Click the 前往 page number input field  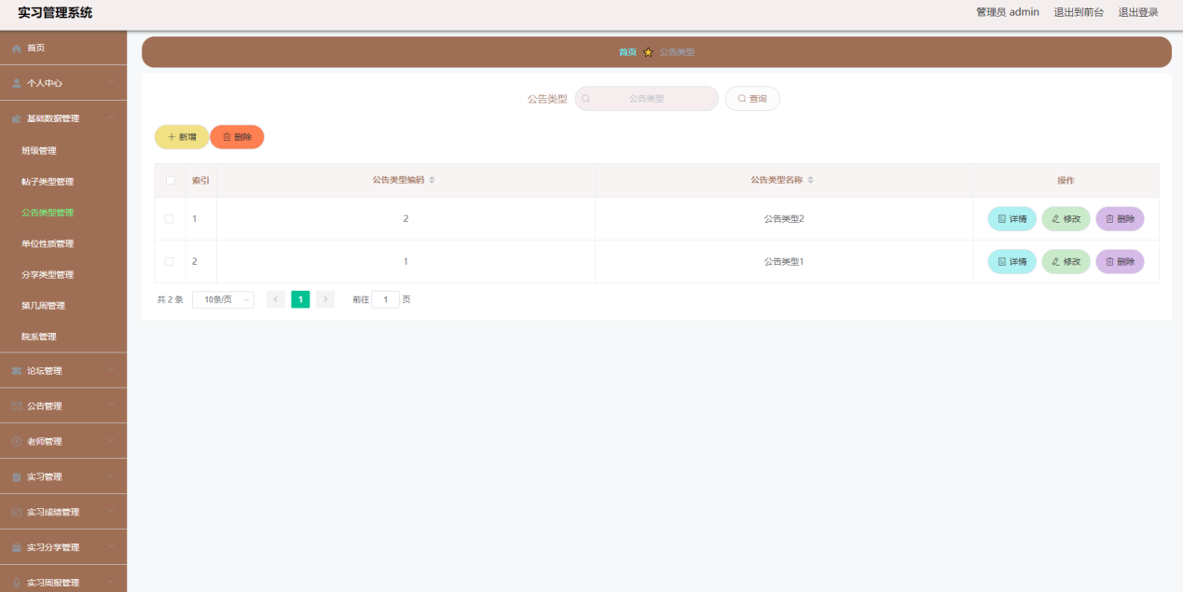click(x=385, y=298)
